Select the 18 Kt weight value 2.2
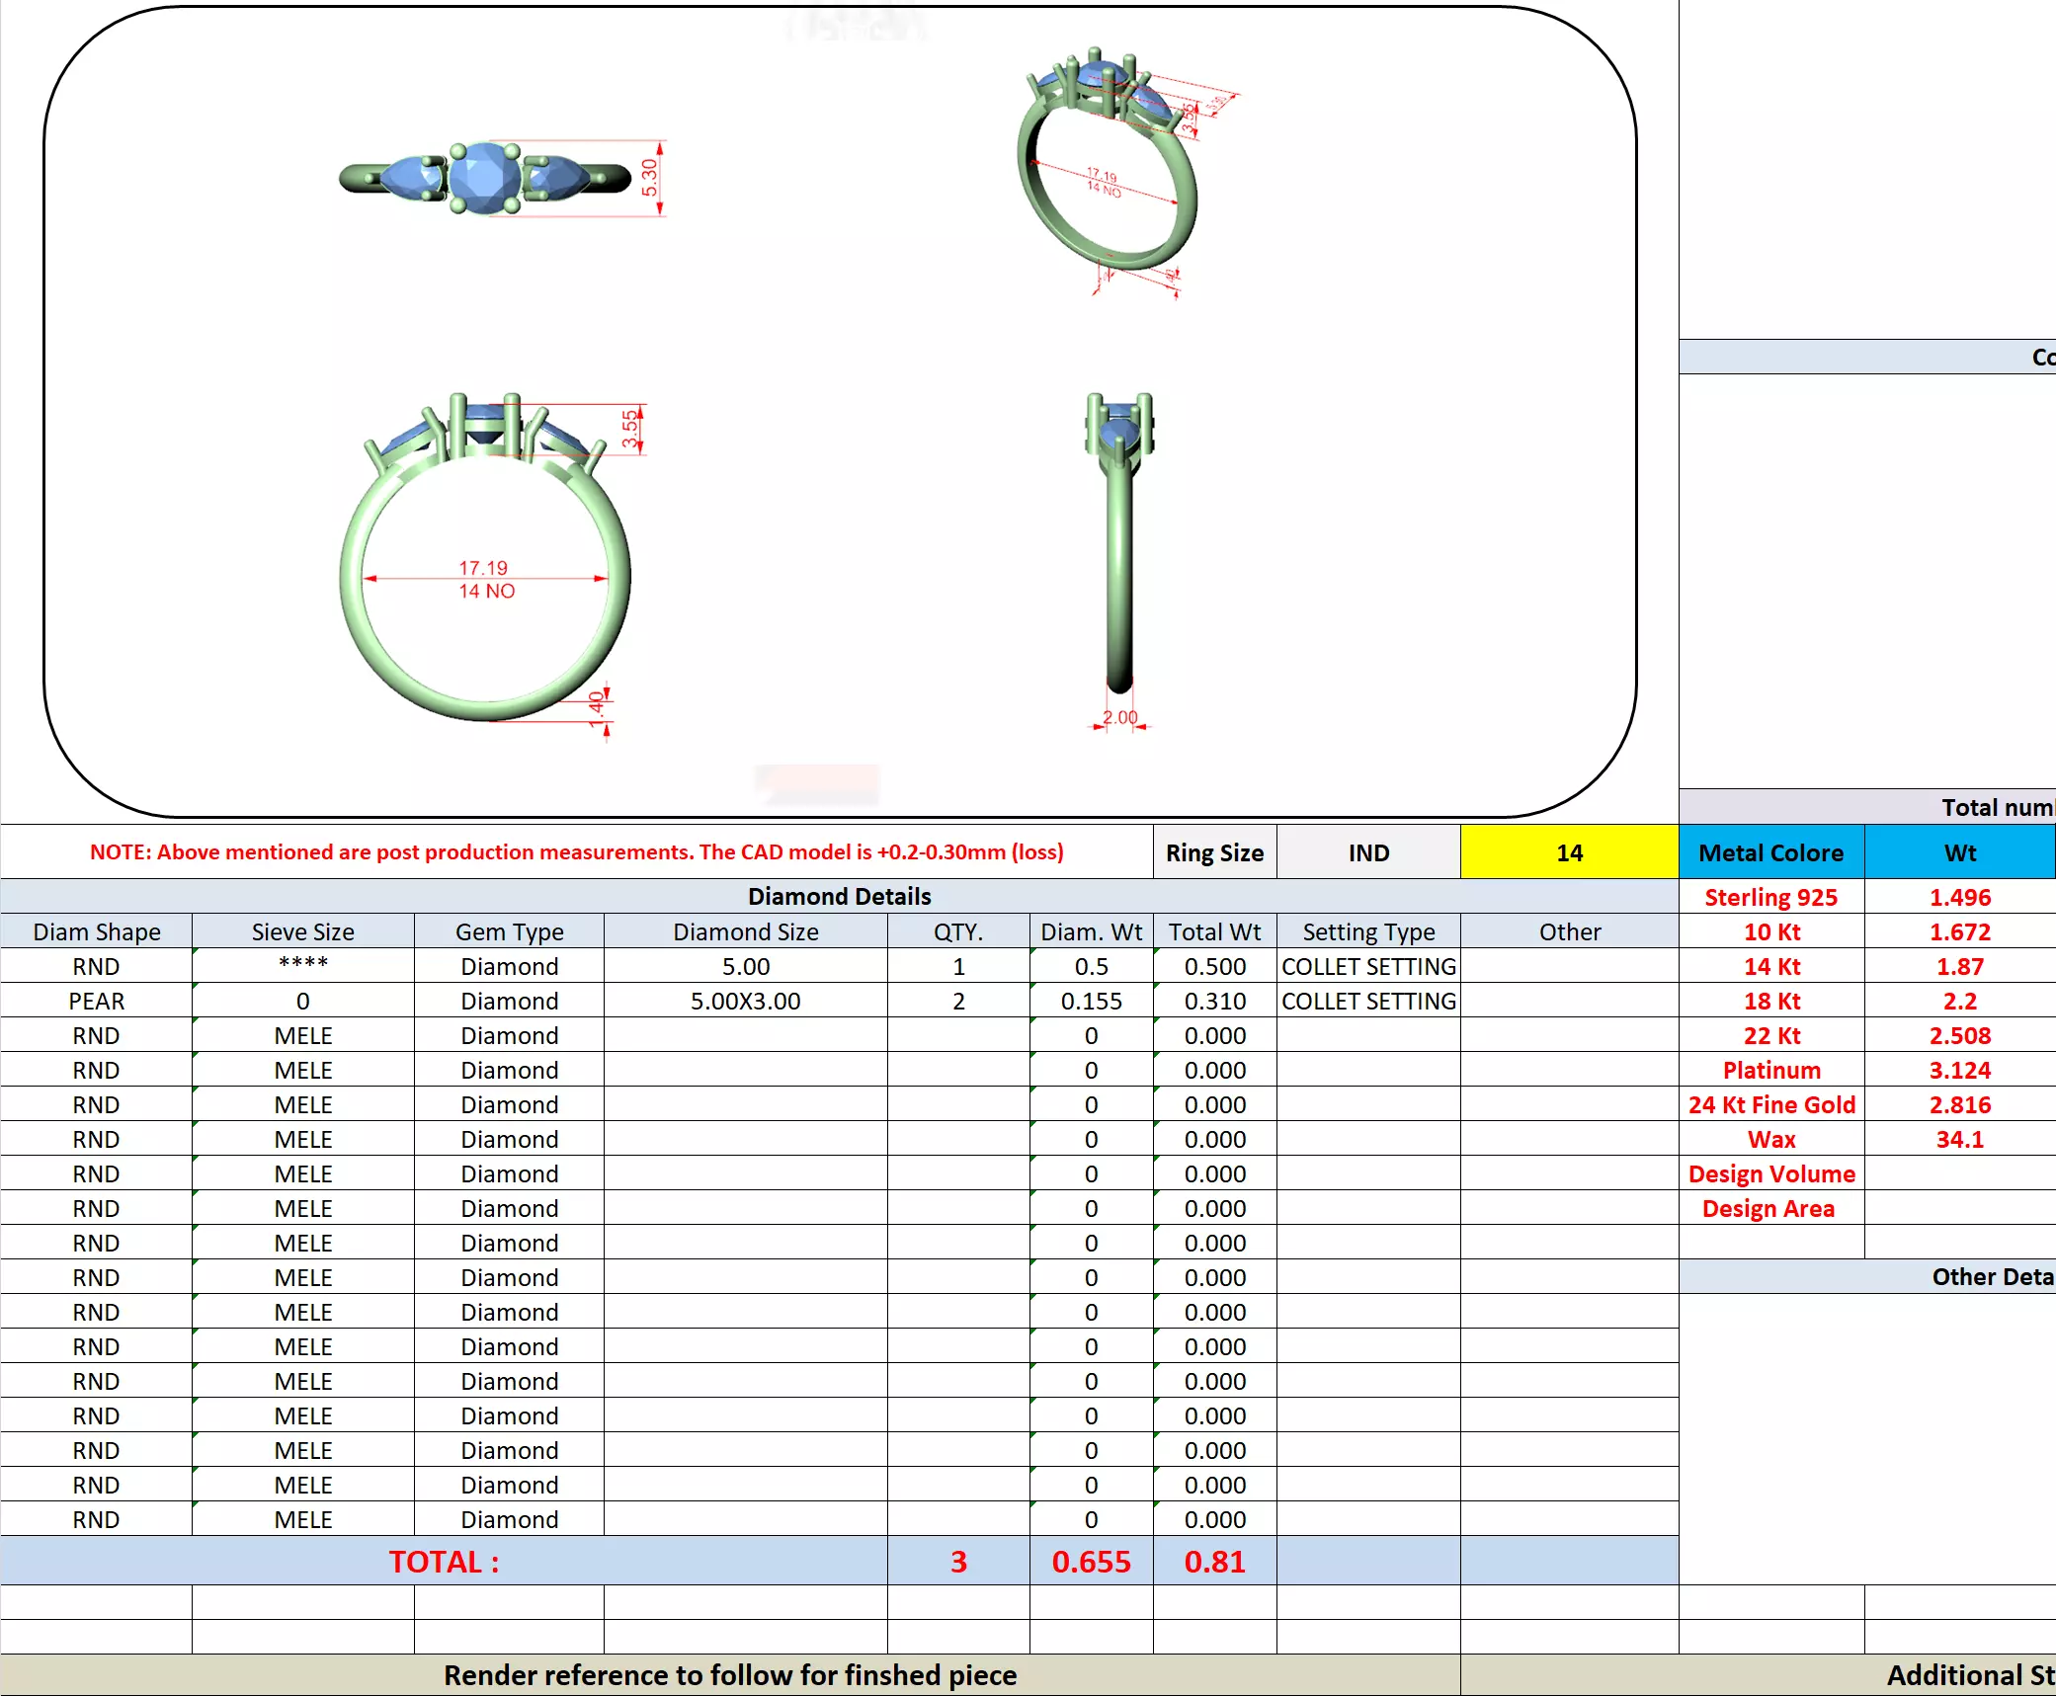 (x=1959, y=1001)
